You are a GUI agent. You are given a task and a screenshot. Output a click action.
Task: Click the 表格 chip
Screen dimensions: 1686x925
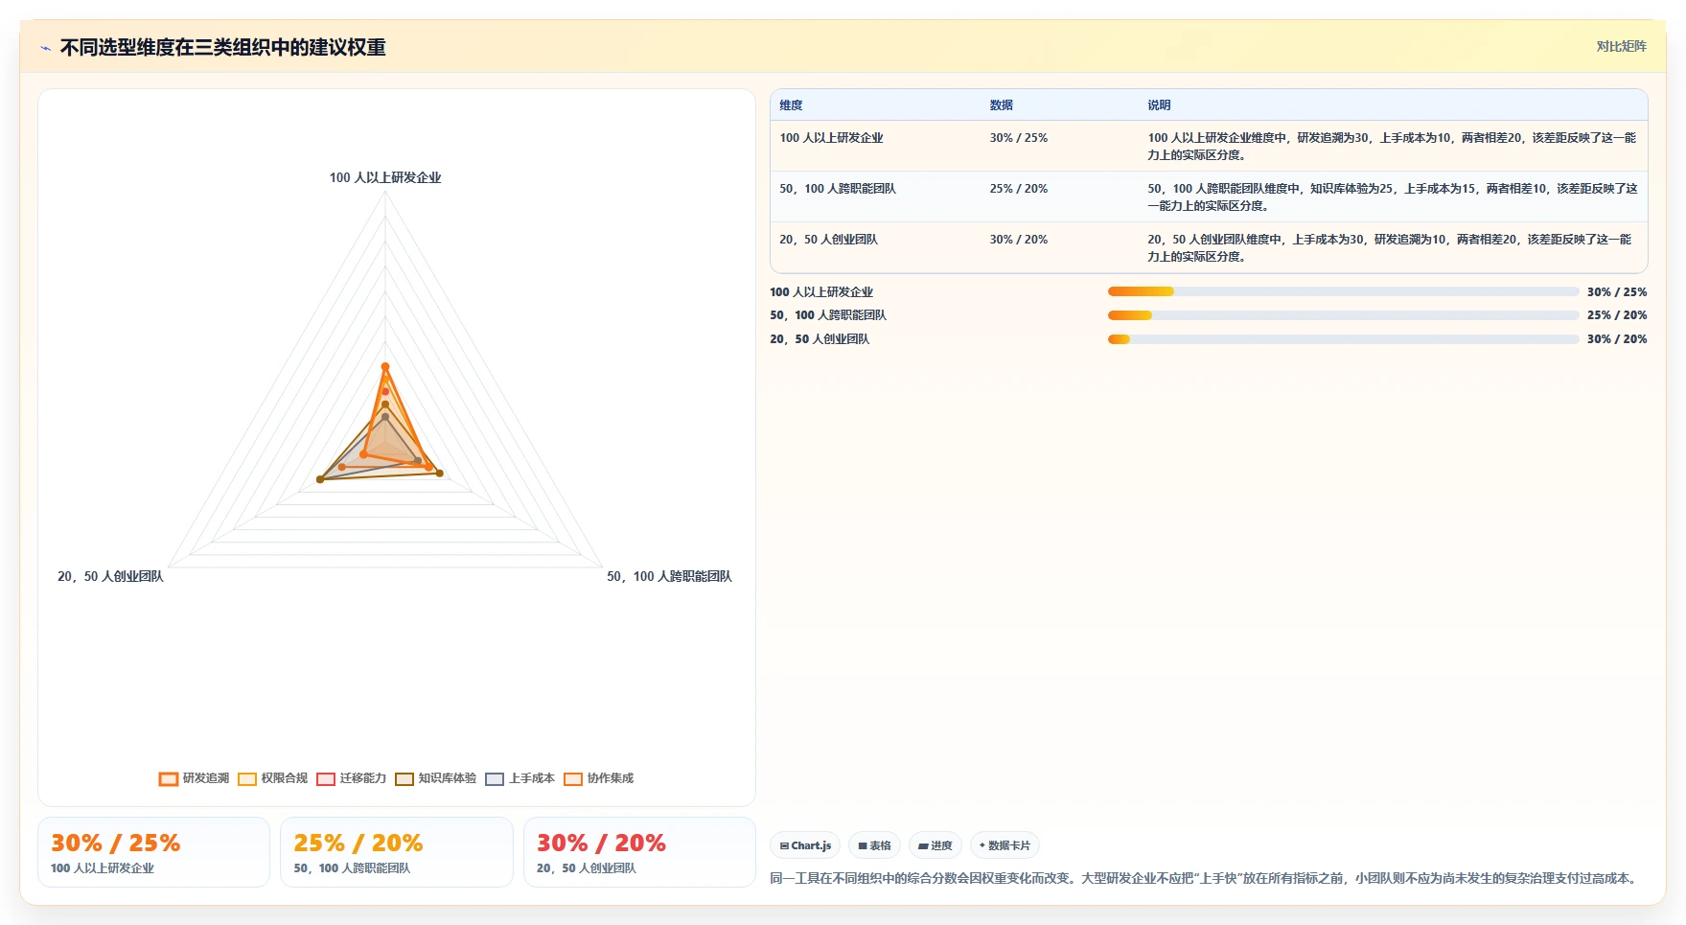click(874, 845)
